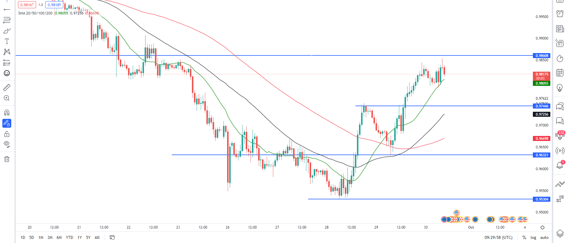Screen dimensions: 566x243
Task: Select the trend line drawing tool
Action: pyautogui.click(x=7, y=9)
